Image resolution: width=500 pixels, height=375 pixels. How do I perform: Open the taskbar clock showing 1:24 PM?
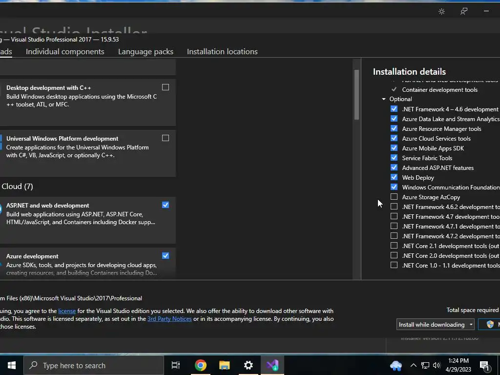(458, 365)
